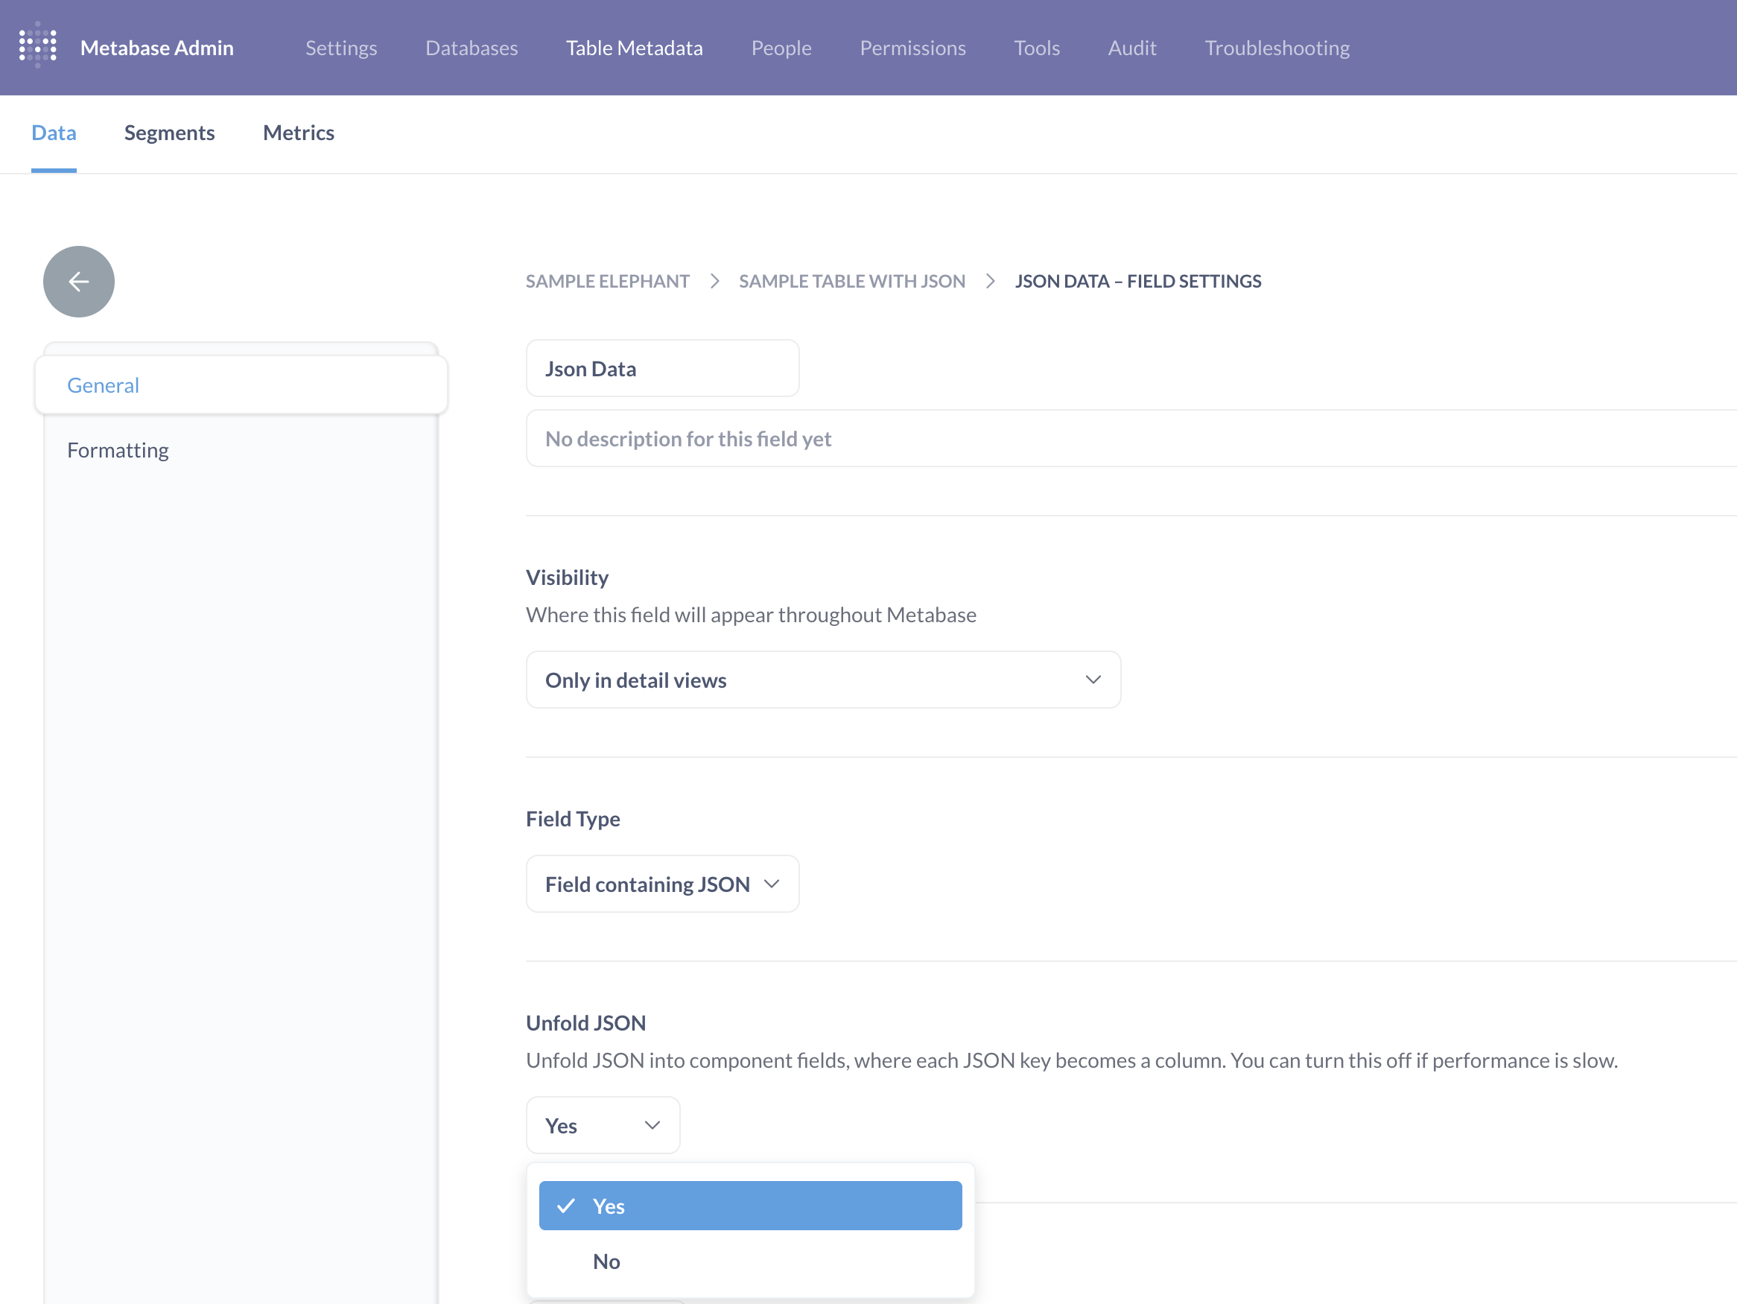Open the Only in detail views dropdown
This screenshot has width=1737, height=1304.
click(x=822, y=680)
